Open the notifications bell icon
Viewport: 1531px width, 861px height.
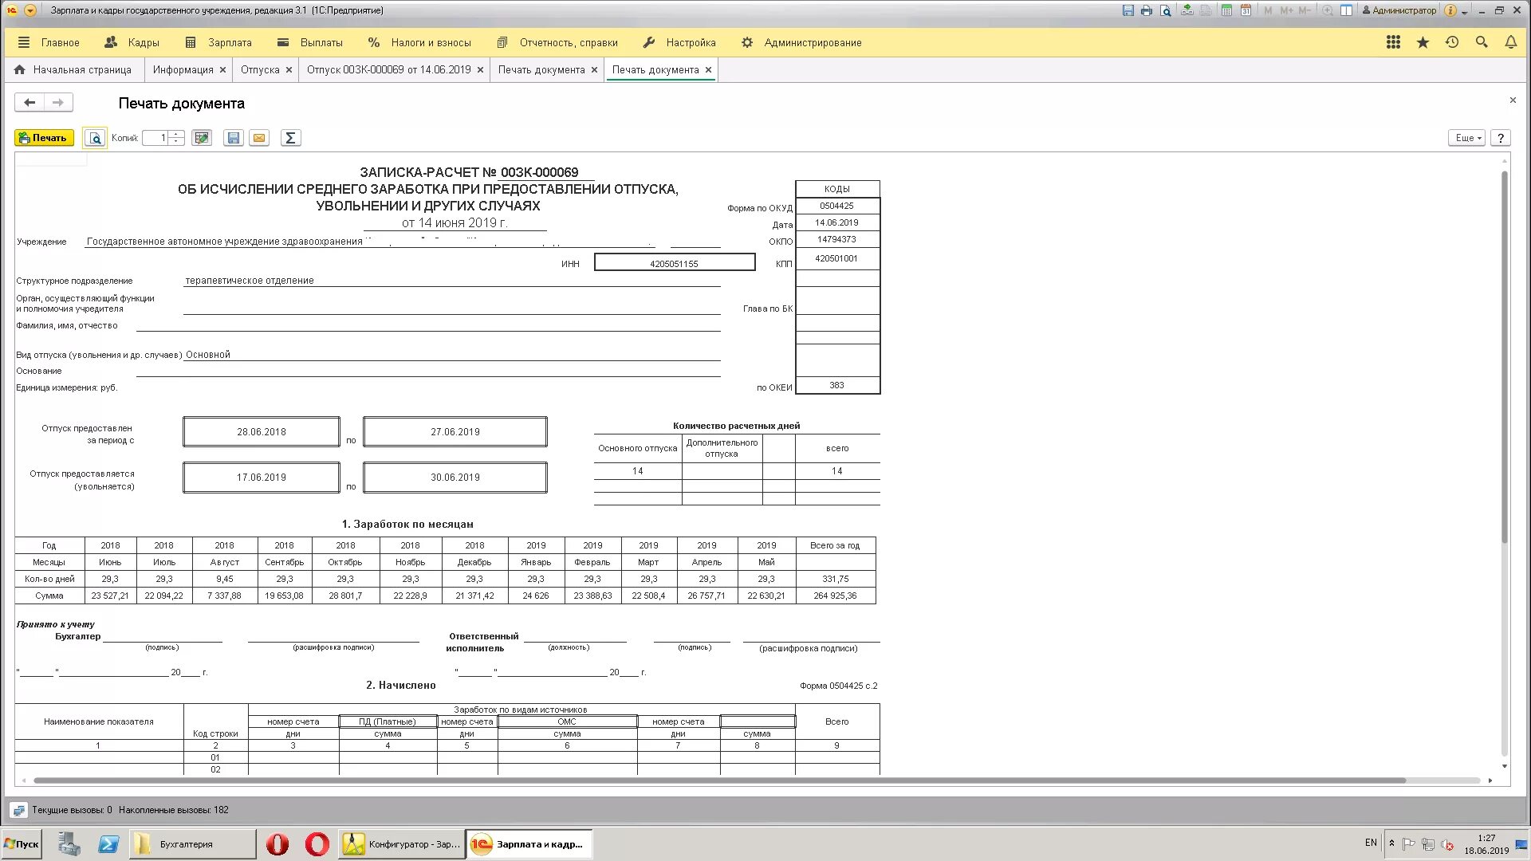(1510, 42)
